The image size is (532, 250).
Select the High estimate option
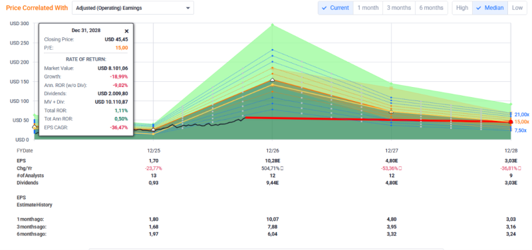point(462,8)
